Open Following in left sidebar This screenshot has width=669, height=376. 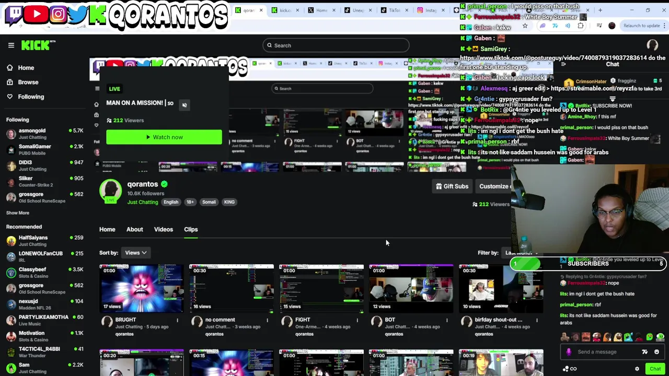tap(25, 97)
